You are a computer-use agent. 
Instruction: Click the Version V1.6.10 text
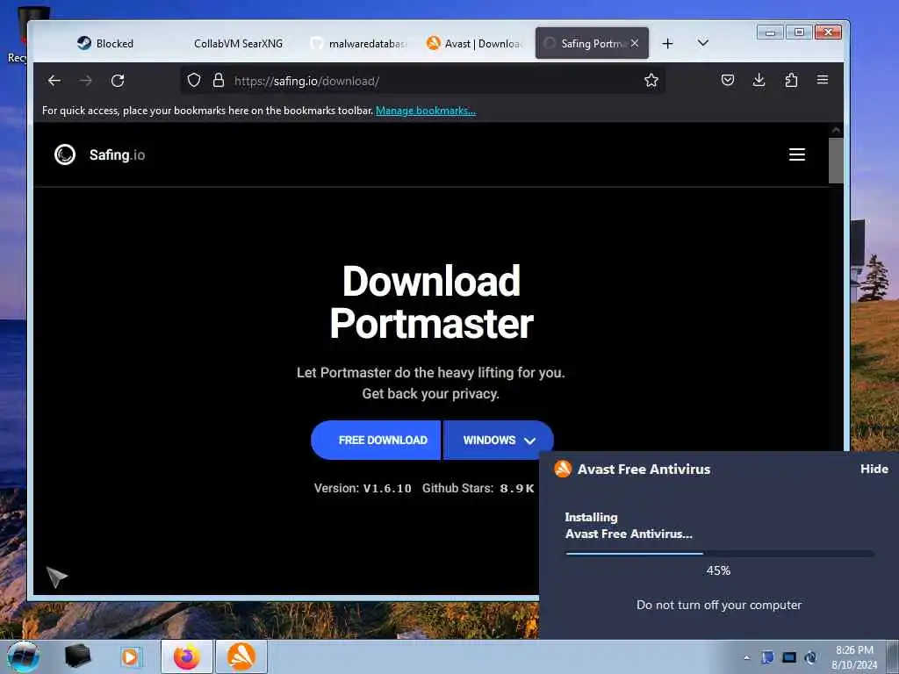click(363, 488)
